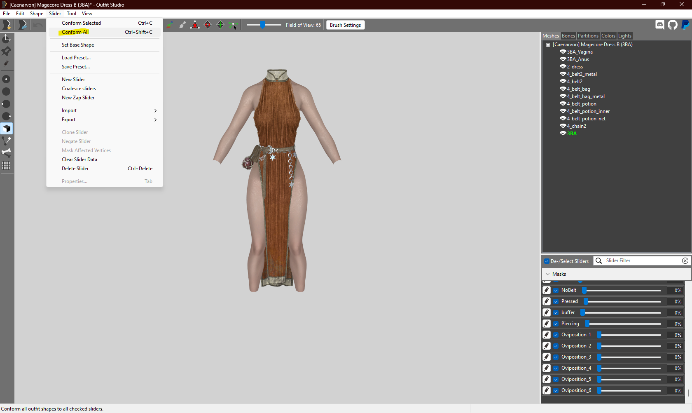Screen dimensions: 692x413
Task: Click the New Project icon in the toolbar
Action: pos(7,25)
